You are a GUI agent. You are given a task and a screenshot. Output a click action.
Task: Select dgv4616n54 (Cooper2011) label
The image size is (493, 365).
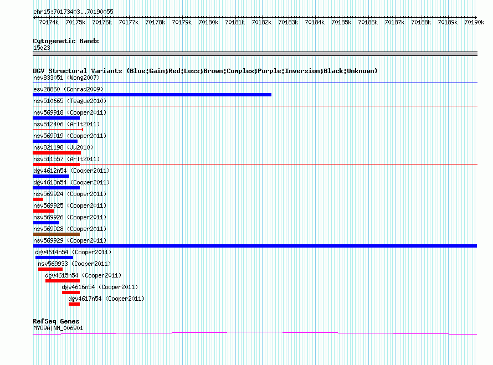point(100,287)
